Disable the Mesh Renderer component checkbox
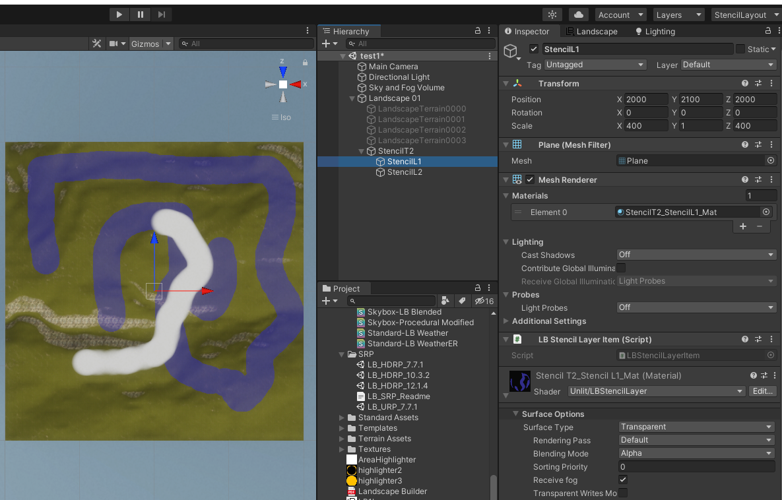The width and height of the screenshot is (782, 500). (x=531, y=179)
